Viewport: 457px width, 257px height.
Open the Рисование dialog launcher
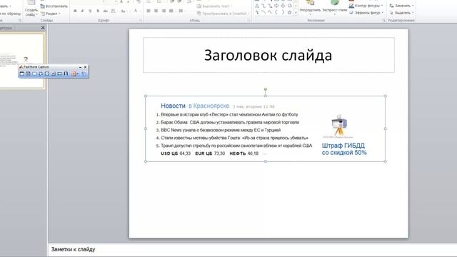[384, 21]
